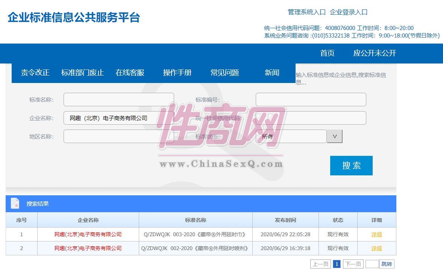The width and height of the screenshot is (443, 270).
Task: Click 企业登录入口 link
Action: point(349,12)
